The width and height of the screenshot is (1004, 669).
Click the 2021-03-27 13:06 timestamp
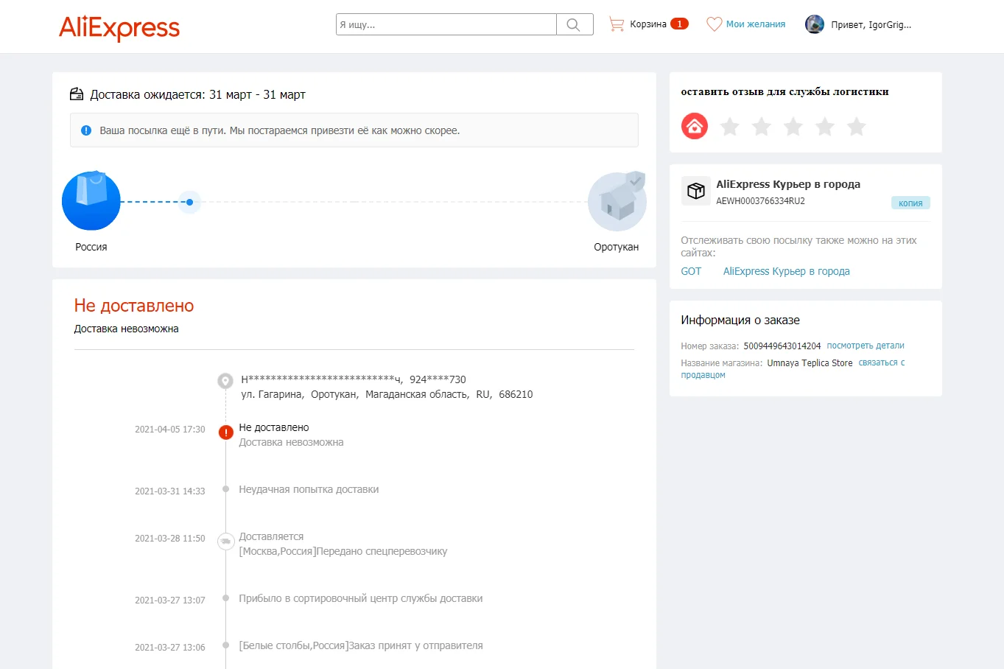(x=170, y=648)
